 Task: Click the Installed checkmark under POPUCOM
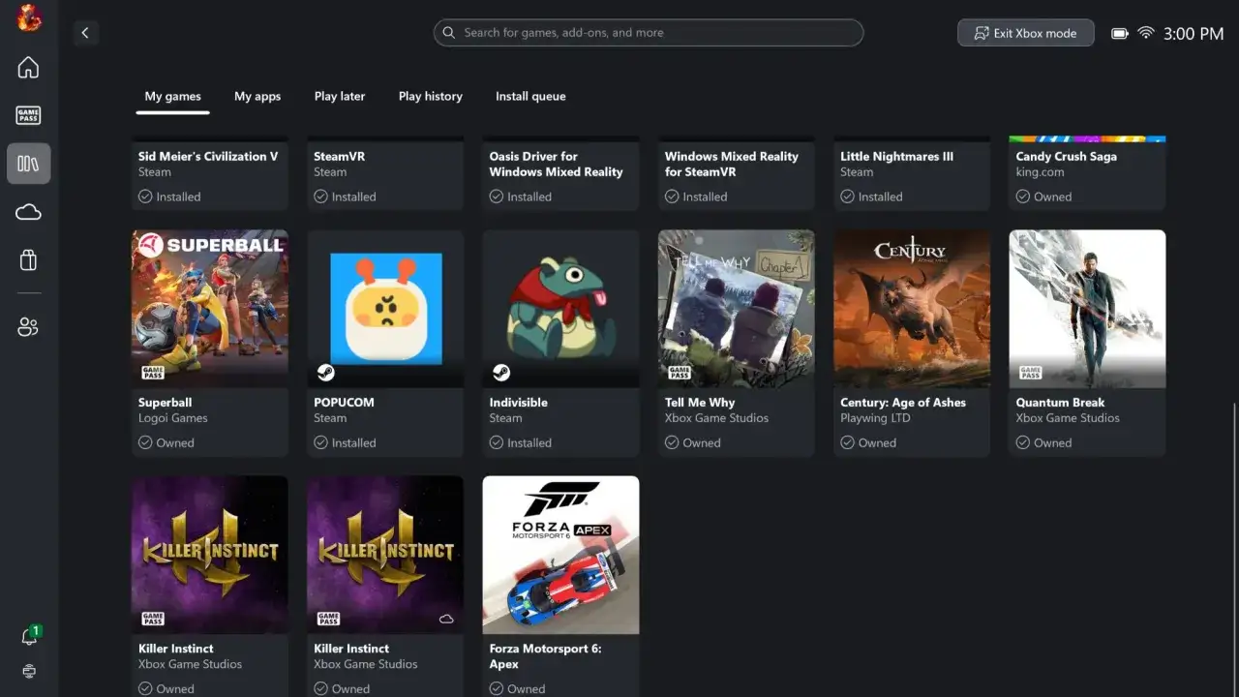tap(320, 442)
